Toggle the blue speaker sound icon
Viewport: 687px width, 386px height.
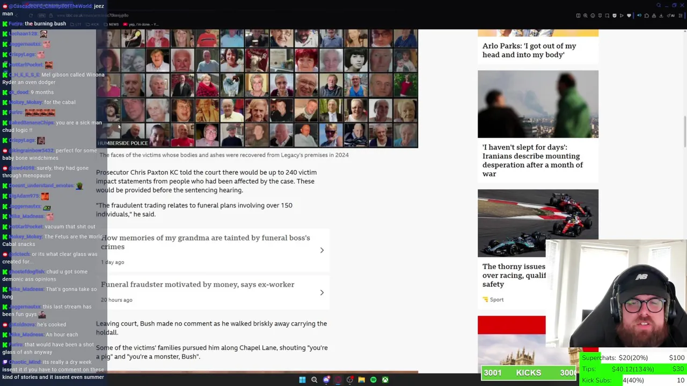point(639,16)
